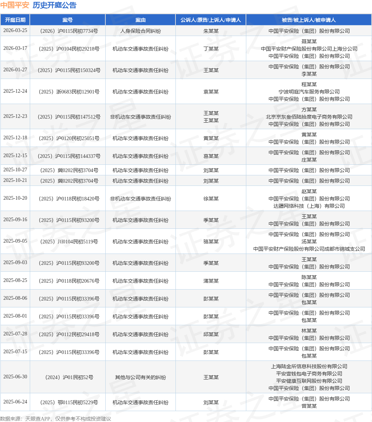This screenshot has height=422, width=372.
Task: Click the date cell 2025-12-24
Action: [15, 91]
